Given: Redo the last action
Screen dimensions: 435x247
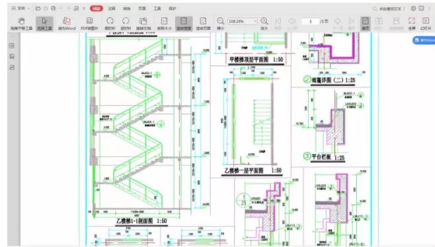Looking at the screenshot, I should 69,9.
